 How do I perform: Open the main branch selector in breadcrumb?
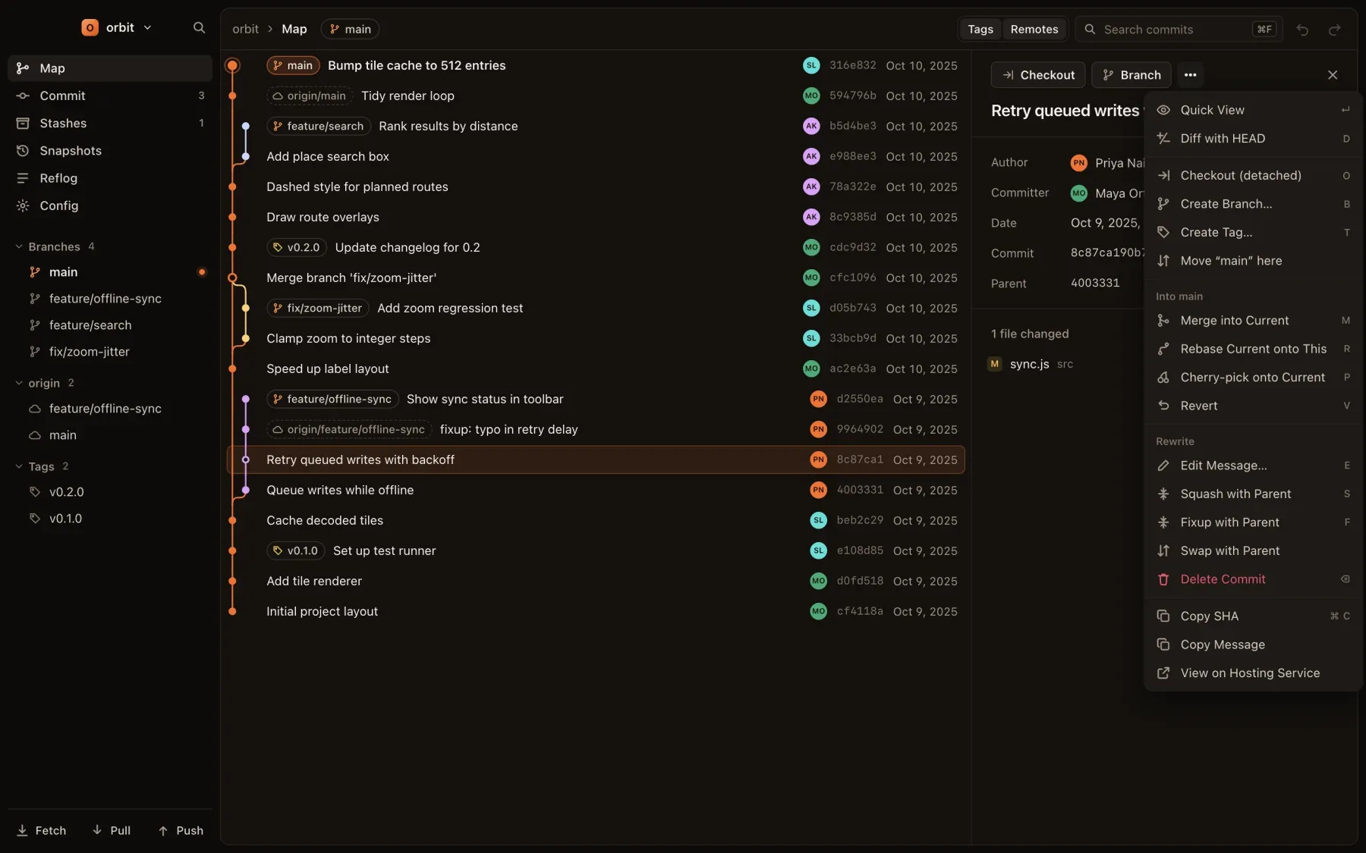(350, 29)
